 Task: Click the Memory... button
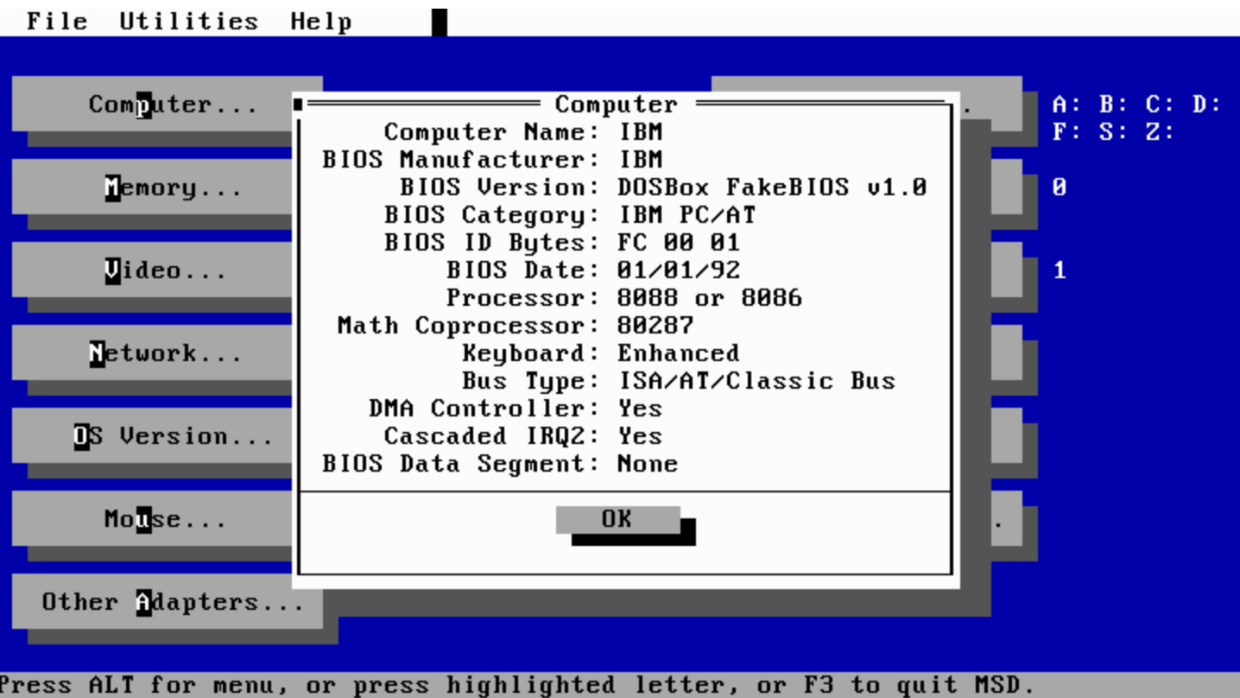coord(152,187)
